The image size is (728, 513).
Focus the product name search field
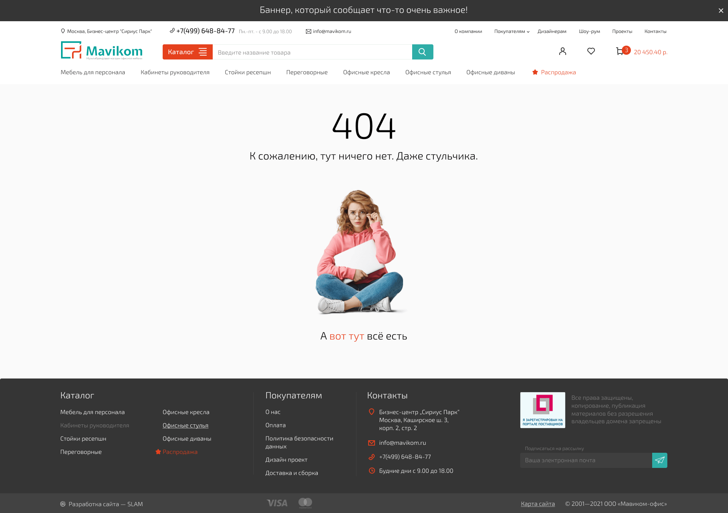[x=312, y=52]
